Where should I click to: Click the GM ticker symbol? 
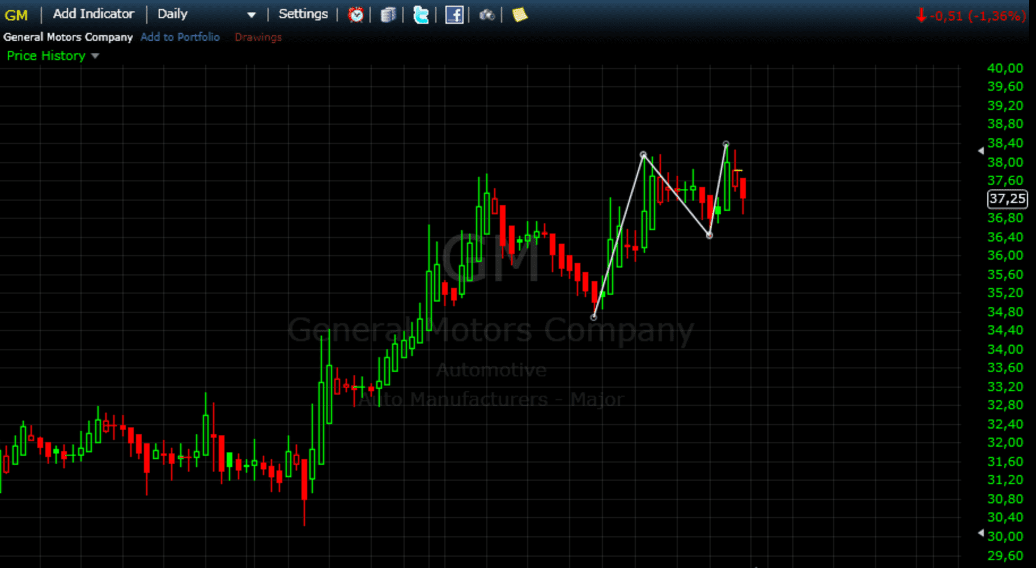[16, 15]
